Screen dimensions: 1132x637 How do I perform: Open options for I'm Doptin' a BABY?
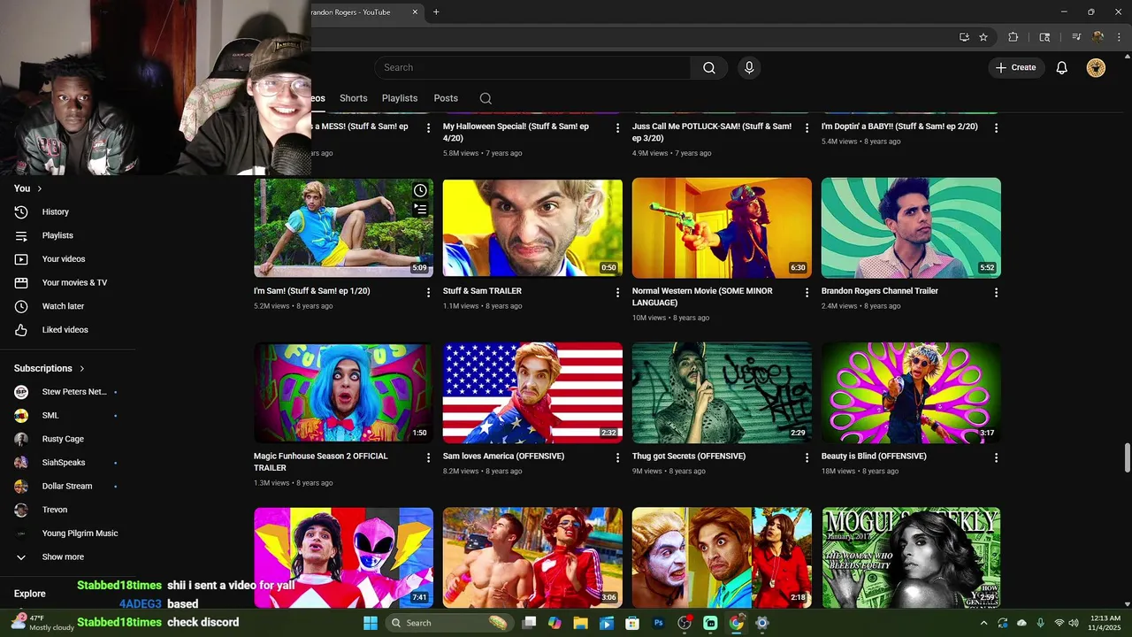pyautogui.click(x=996, y=128)
